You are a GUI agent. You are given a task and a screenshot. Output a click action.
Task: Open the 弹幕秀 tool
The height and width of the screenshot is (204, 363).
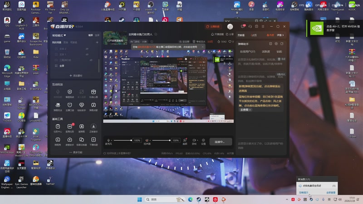tap(58, 141)
